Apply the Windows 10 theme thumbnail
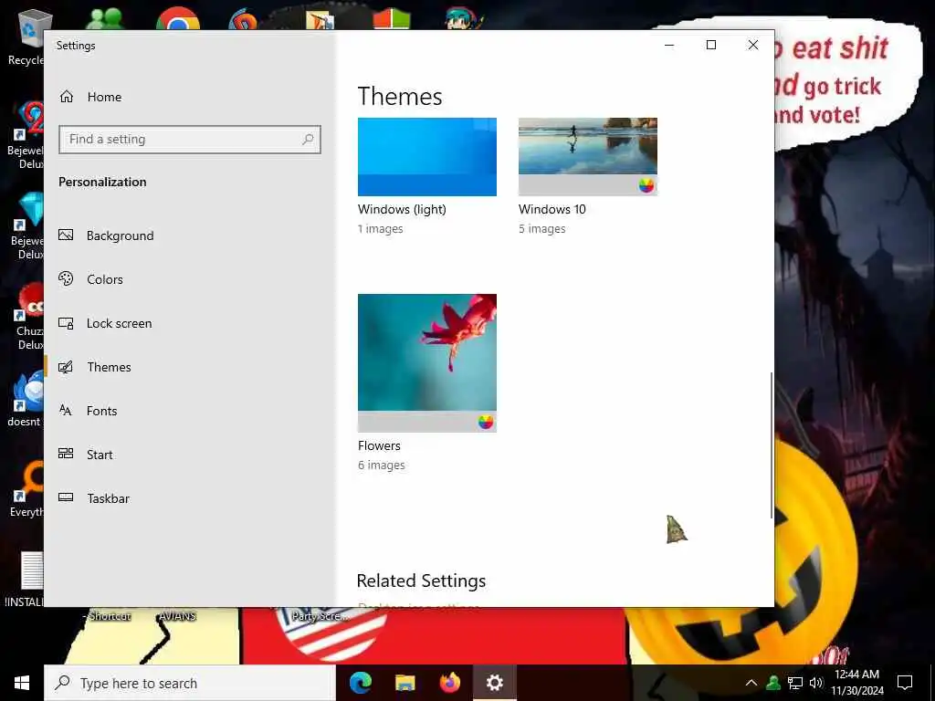Screen dimensions: 935x701 coord(588,157)
